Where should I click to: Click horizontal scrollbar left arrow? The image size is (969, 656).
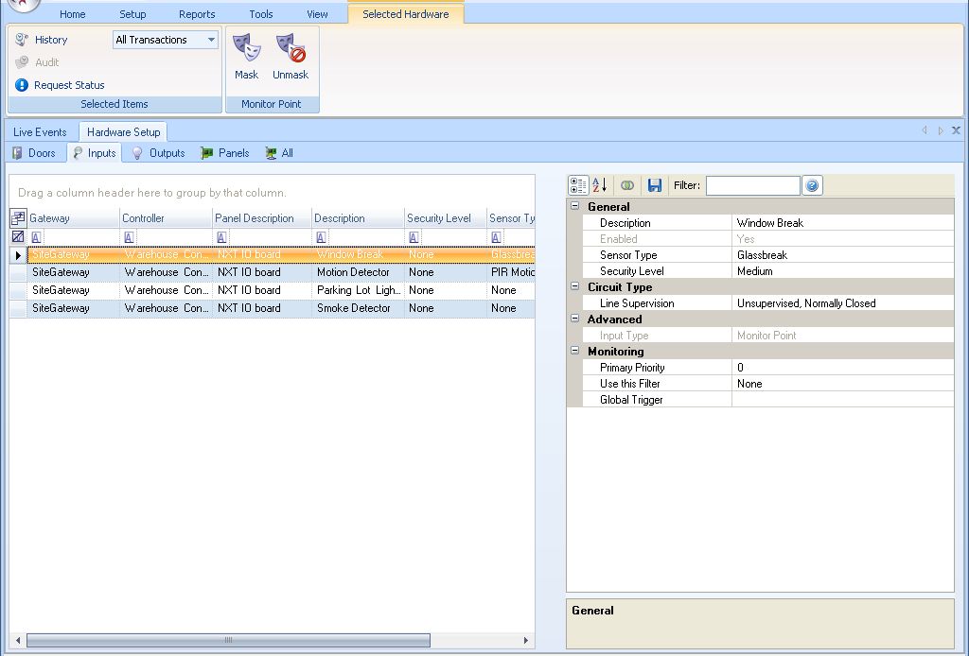(18, 640)
